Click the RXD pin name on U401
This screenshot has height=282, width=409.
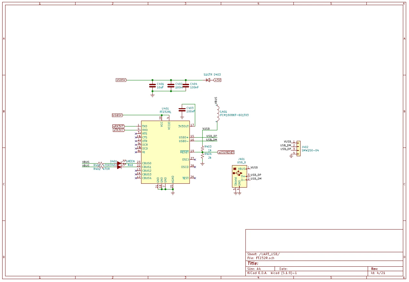pyautogui.click(x=145, y=130)
